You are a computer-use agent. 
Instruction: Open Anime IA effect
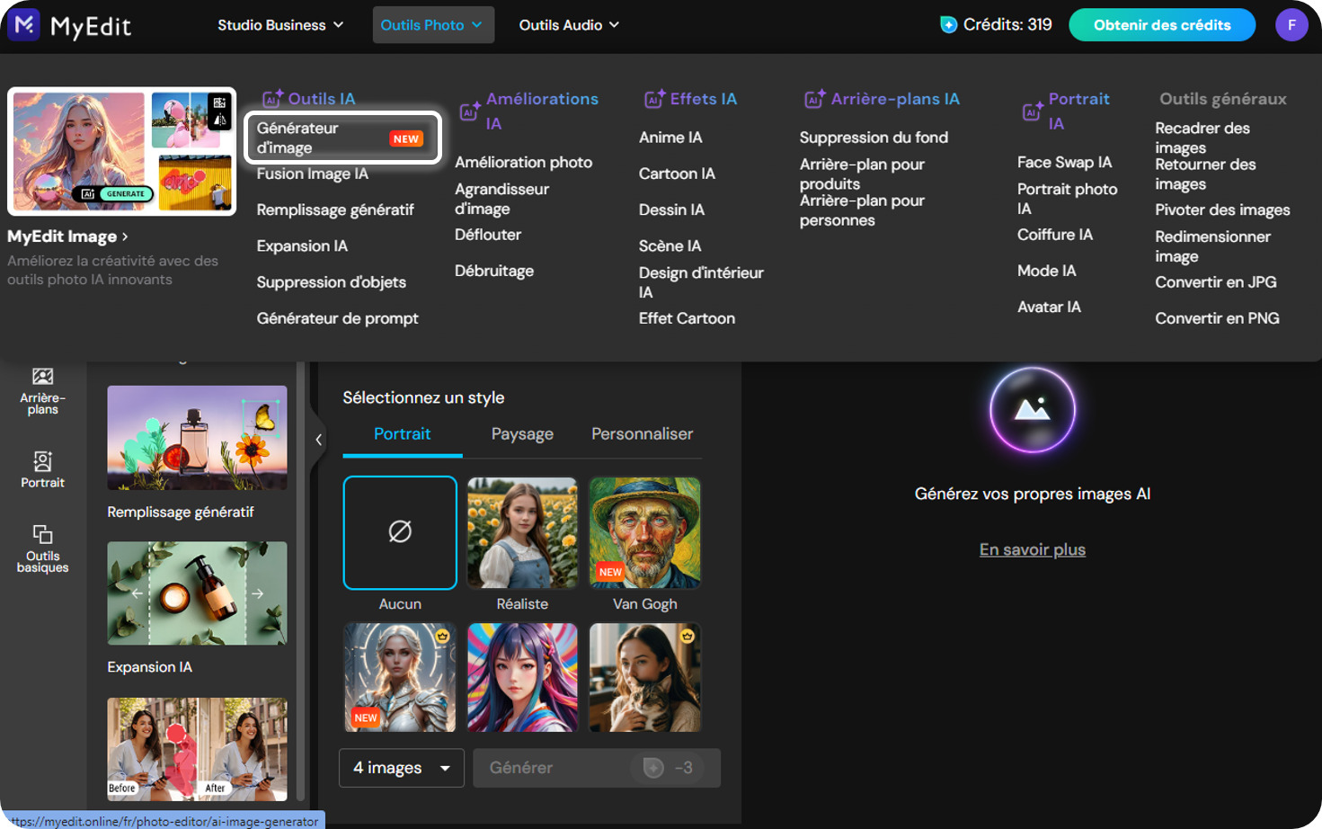tap(670, 138)
